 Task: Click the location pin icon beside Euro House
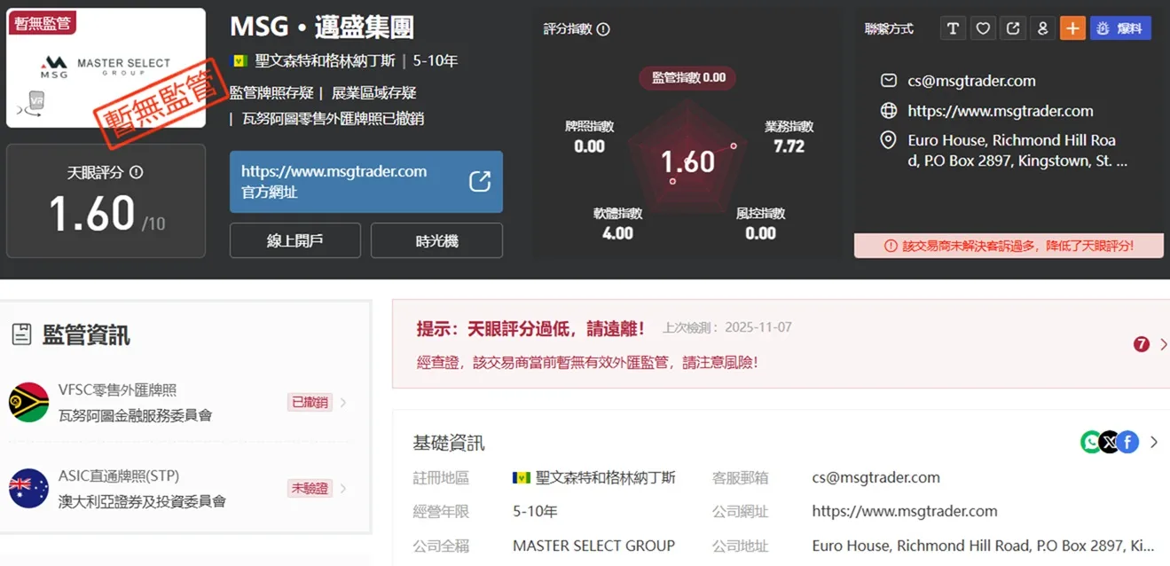[888, 141]
